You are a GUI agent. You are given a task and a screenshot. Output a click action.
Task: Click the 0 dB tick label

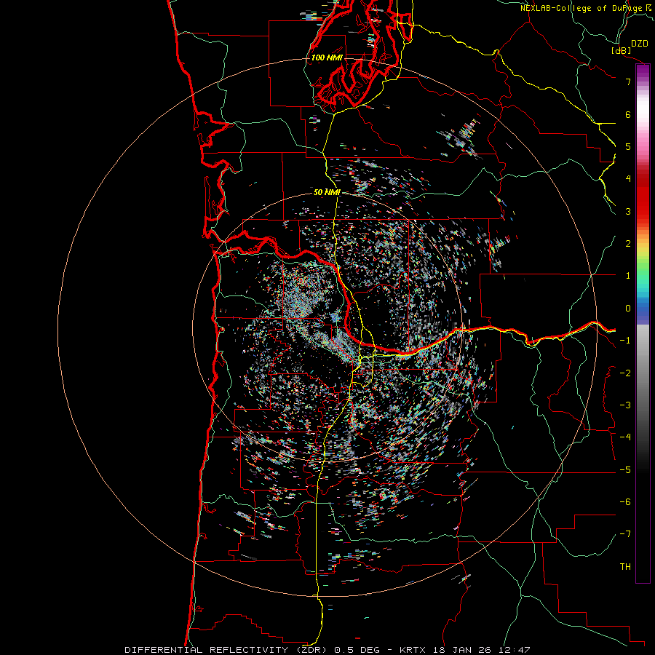pos(628,309)
